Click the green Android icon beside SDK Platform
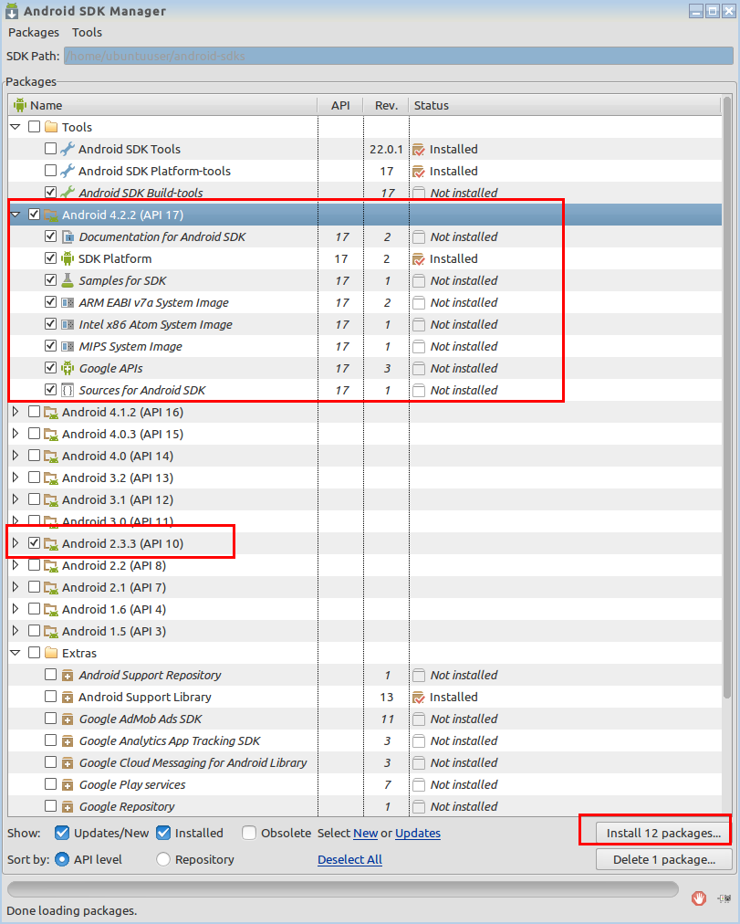740x924 pixels. pyautogui.click(x=68, y=258)
